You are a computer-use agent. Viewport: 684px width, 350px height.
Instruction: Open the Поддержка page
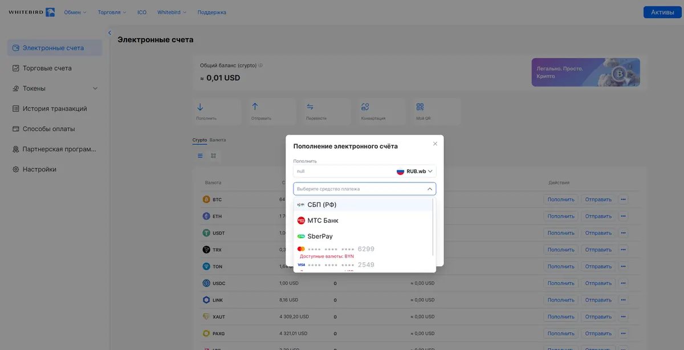211,12
